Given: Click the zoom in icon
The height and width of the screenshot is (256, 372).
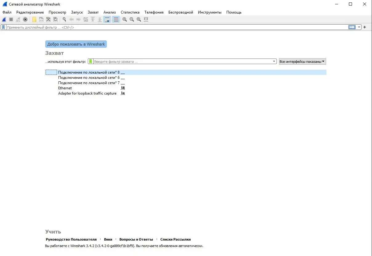Looking at the screenshot, I should point(125,19).
